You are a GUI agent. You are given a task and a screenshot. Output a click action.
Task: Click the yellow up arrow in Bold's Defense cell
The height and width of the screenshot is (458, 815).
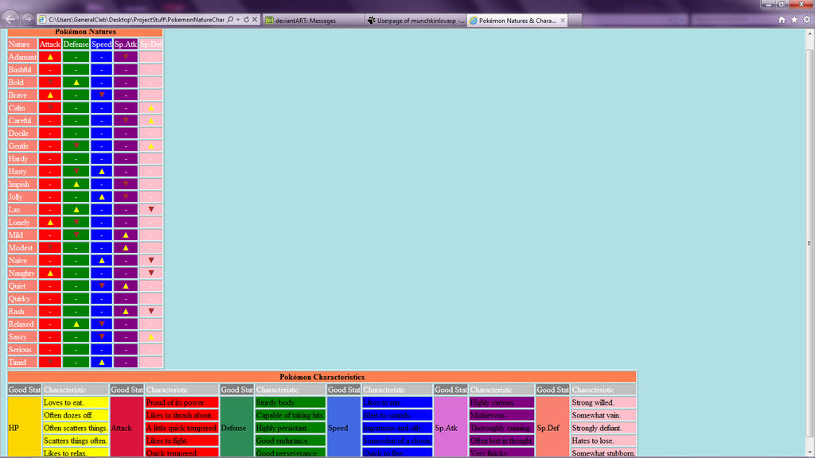(x=76, y=83)
